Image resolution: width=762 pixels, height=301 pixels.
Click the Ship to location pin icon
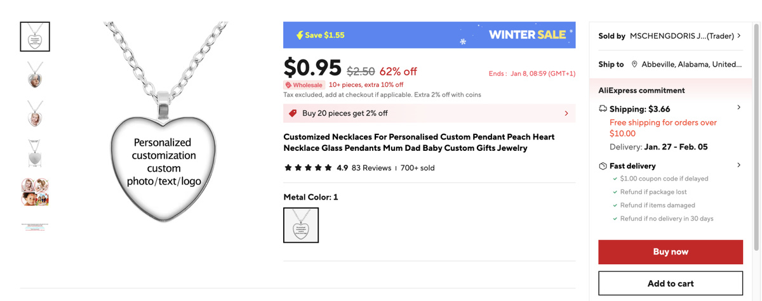[x=634, y=65]
